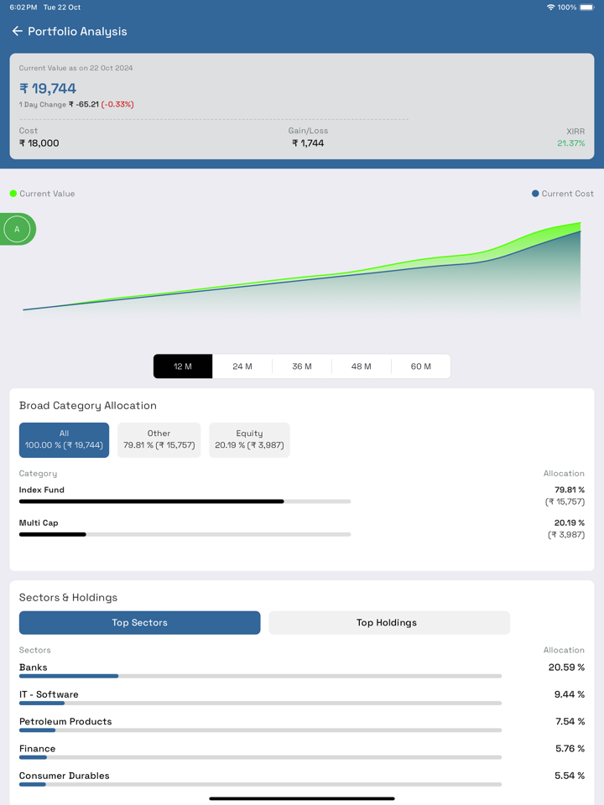Choose the 60 M time range
This screenshot has height=805, width=604.
coord(420,366)
